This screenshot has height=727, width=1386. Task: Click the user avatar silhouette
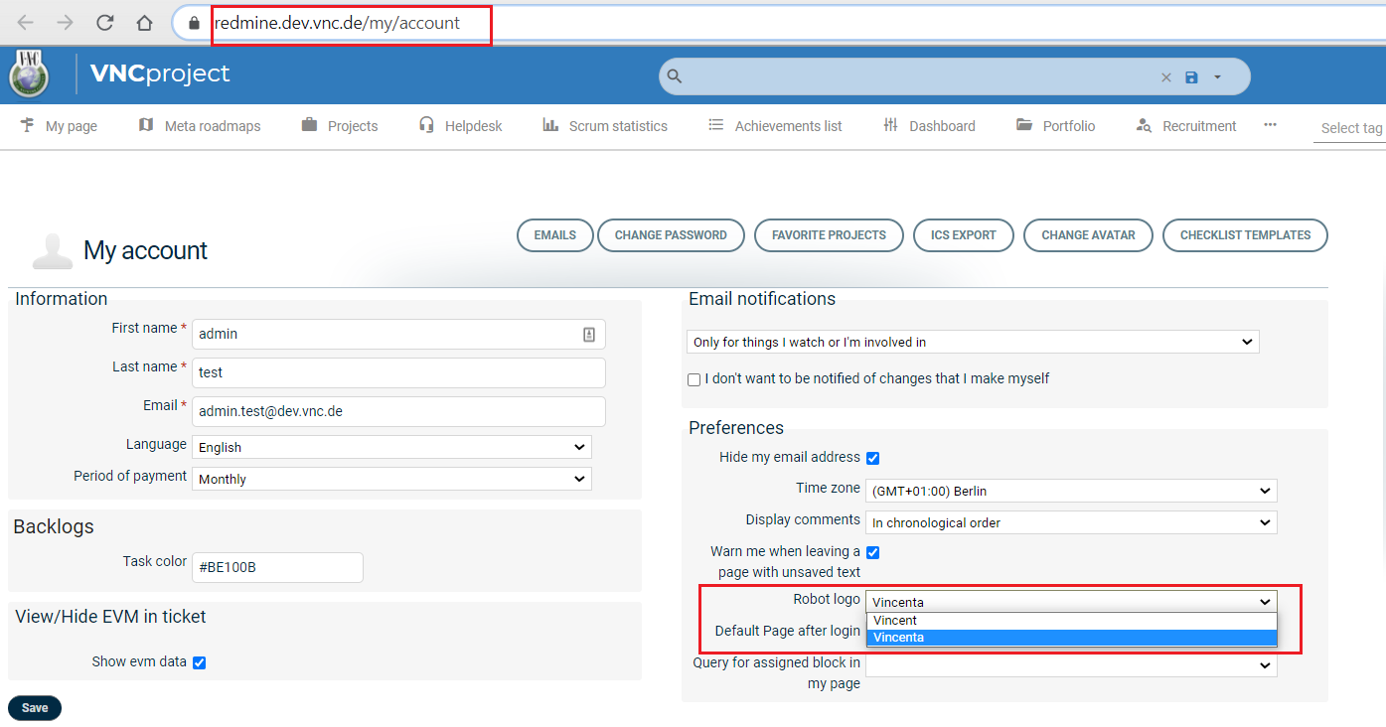pos(53,251)
